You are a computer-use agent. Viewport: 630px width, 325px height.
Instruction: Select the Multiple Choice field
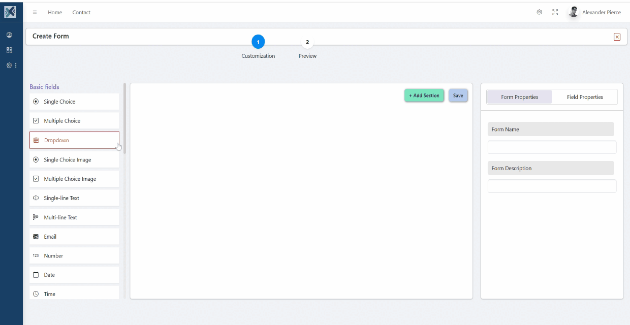click(74, 121)
